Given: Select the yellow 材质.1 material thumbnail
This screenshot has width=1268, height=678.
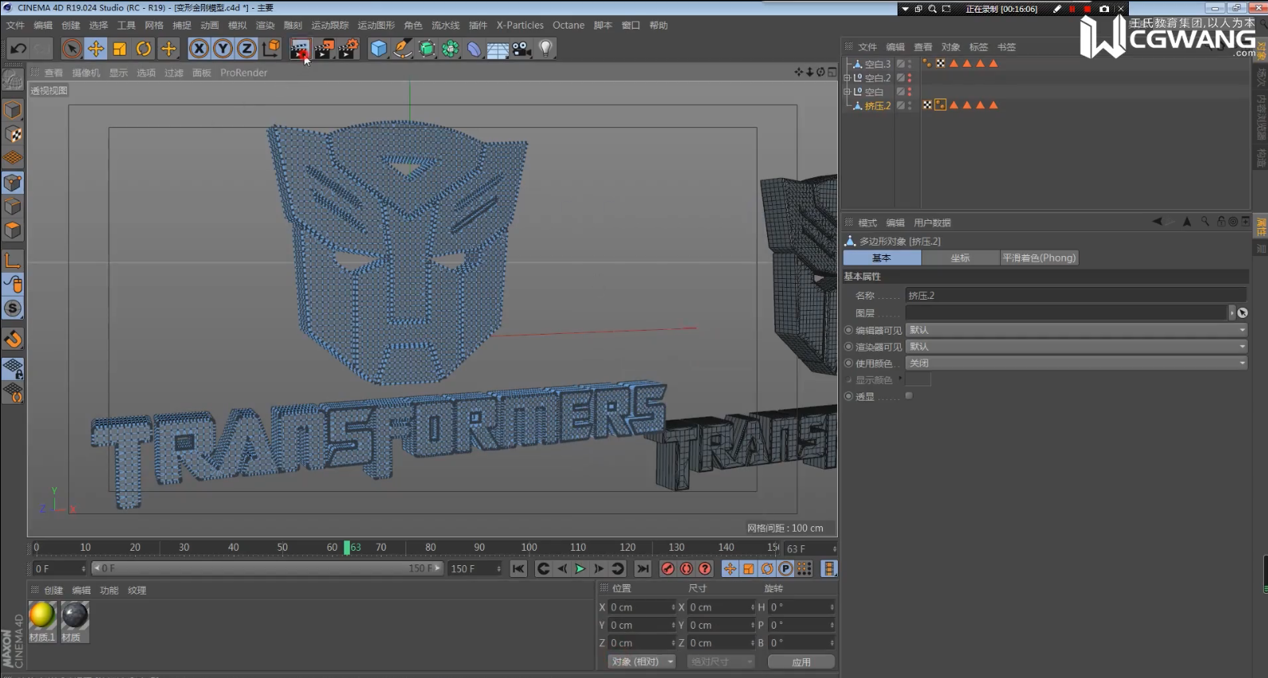Looking at the screenshot, I should coord(42,616).
